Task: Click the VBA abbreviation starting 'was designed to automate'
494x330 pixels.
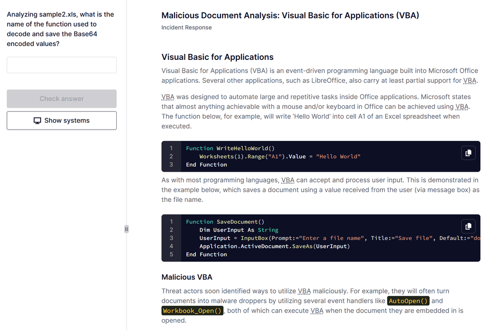Action: (x=168, y=97)
